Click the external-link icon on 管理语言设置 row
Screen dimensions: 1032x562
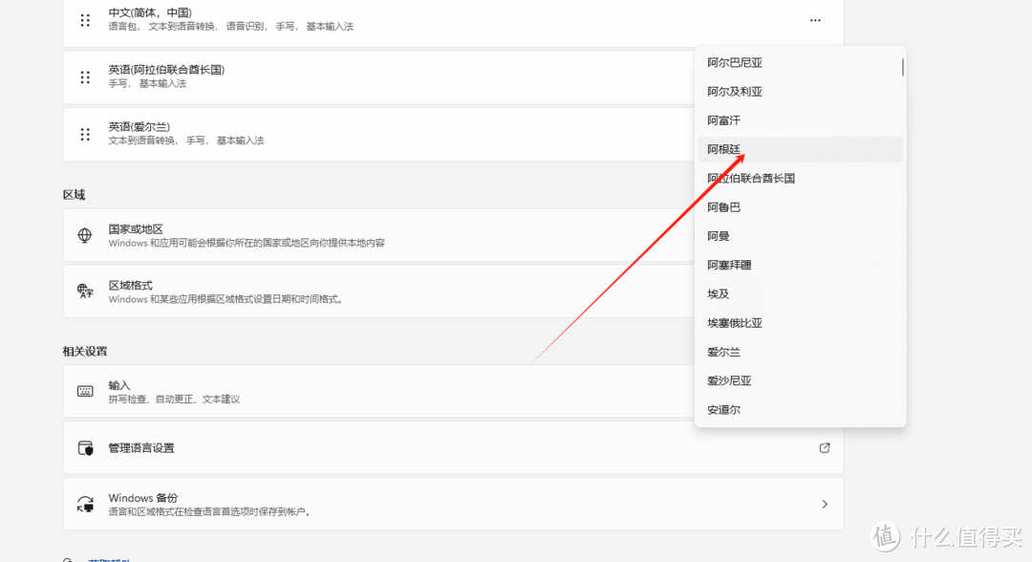[824, 447]
